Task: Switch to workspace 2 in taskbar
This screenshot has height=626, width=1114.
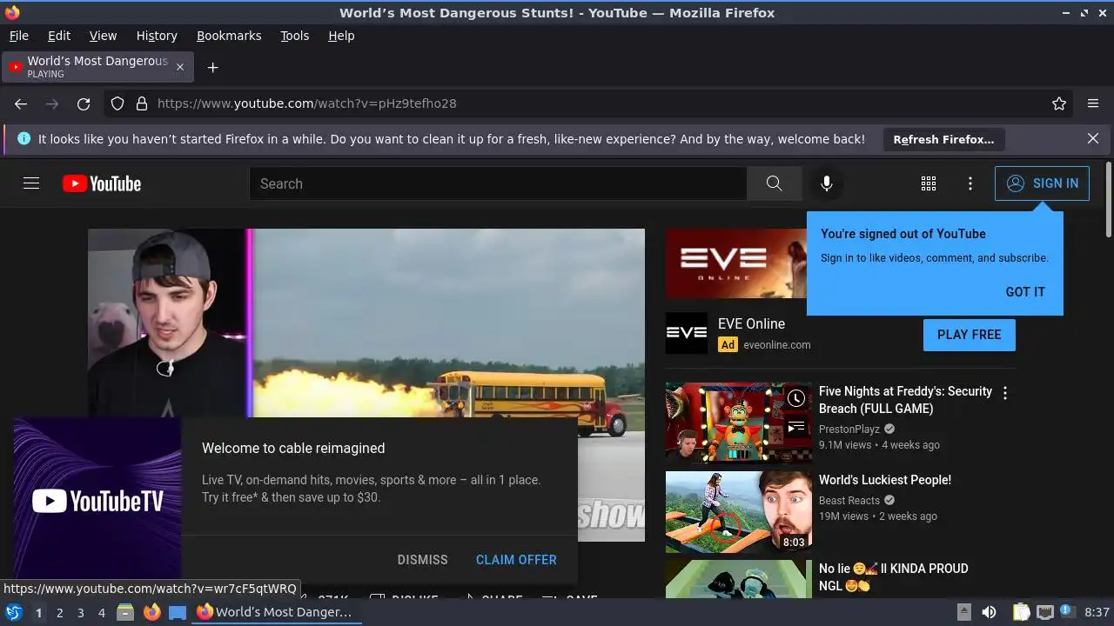Action: pos(59,613)
